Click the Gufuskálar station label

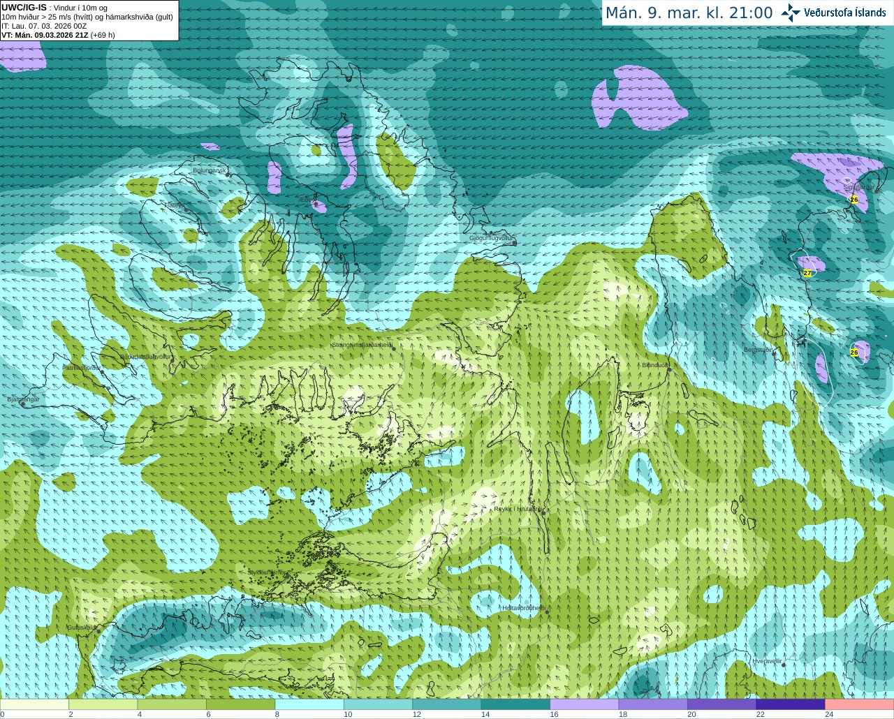click(81, 627)
